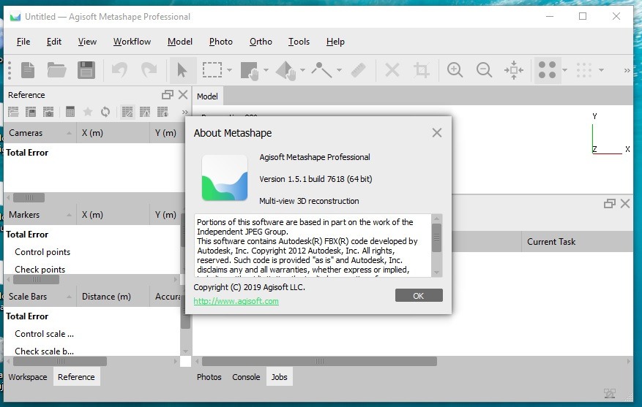Select the Draw Polyline tool

(x=321, y=70)
